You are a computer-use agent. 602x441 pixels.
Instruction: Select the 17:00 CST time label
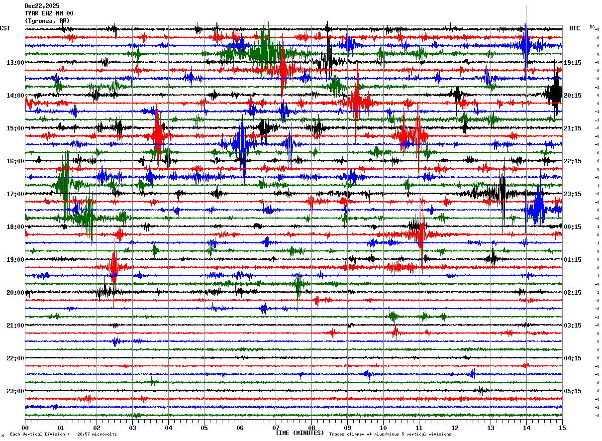pyautogui.click(x=15, y=194)
